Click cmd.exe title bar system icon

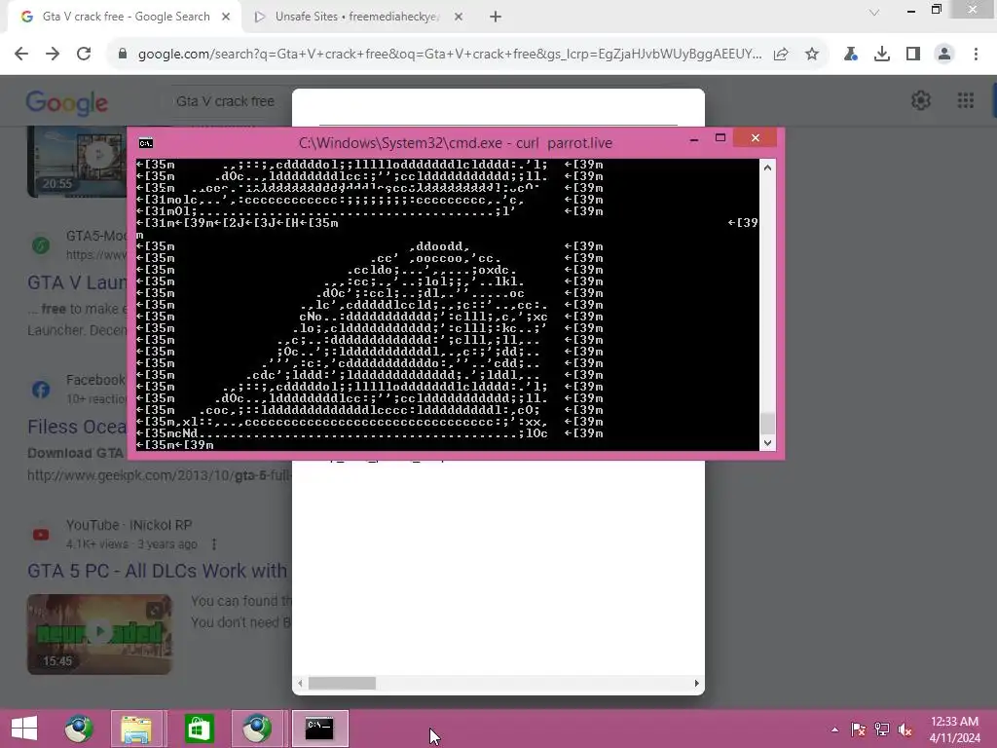pos(146,143)
